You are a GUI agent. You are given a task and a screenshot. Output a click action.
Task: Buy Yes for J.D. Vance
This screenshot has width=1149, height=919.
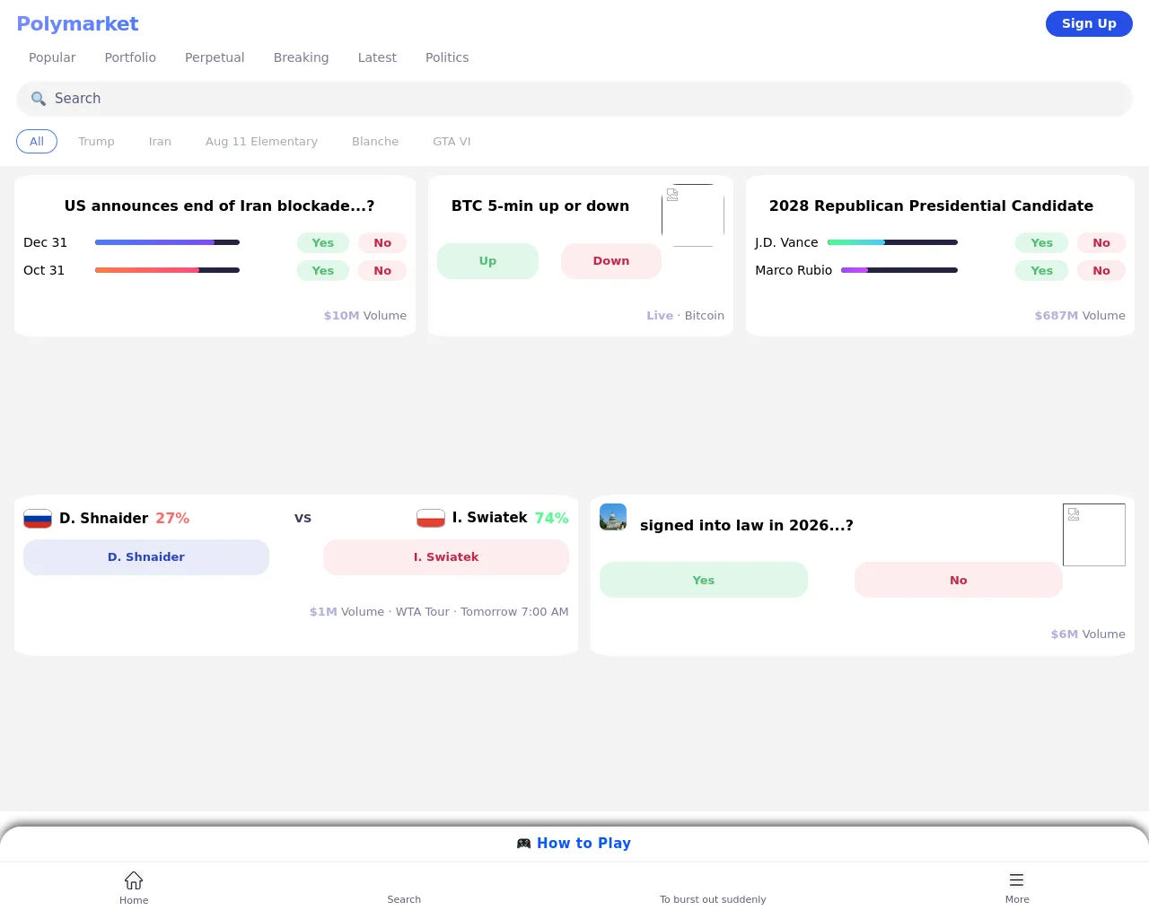coord(1041,243)
